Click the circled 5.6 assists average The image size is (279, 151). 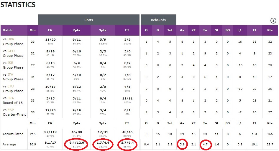coord(182,145)
